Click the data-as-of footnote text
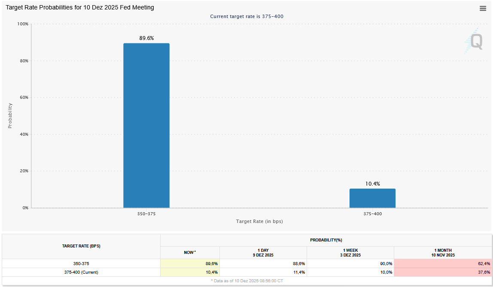 (x=246, y=280)
